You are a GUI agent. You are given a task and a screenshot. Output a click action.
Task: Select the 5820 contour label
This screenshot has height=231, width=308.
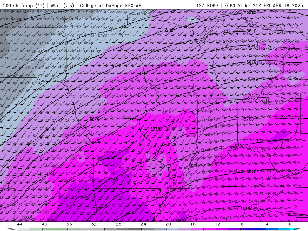(x=251, y=172)
